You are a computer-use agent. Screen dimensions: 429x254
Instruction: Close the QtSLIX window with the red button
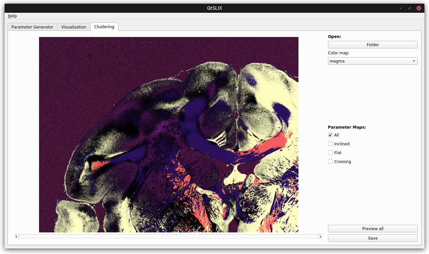click(x=419, y=8)
